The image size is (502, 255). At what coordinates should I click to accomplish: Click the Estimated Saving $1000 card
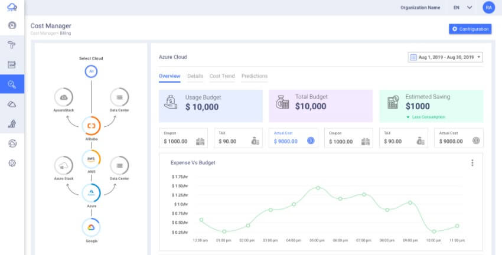tap(431, 106)
